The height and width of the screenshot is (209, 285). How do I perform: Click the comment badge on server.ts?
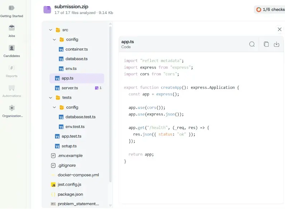[x=98, y=88]
